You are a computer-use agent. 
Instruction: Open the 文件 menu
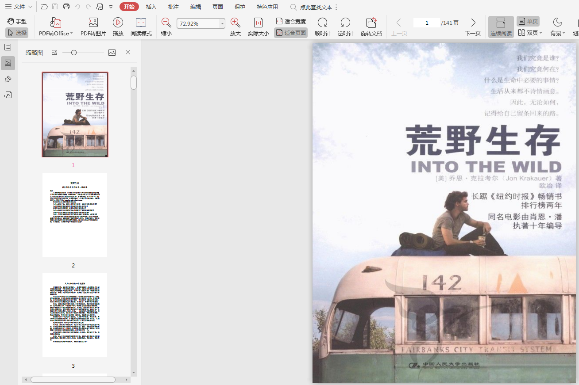[19, 7]
